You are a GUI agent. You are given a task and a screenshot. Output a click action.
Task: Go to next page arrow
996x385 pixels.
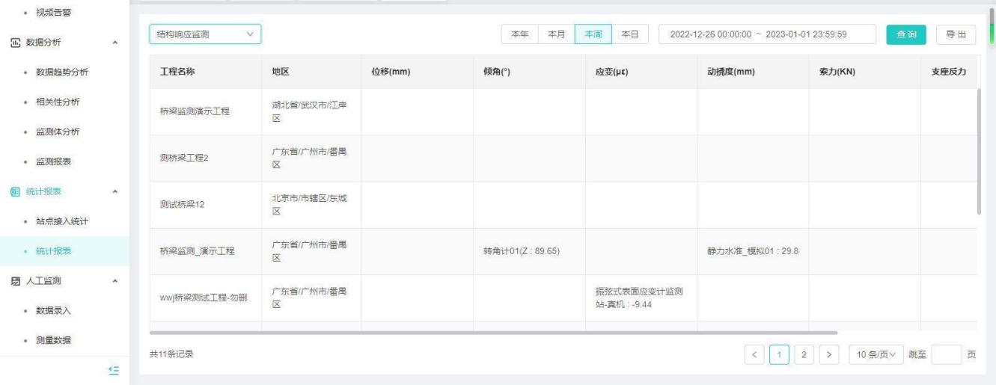828,354
